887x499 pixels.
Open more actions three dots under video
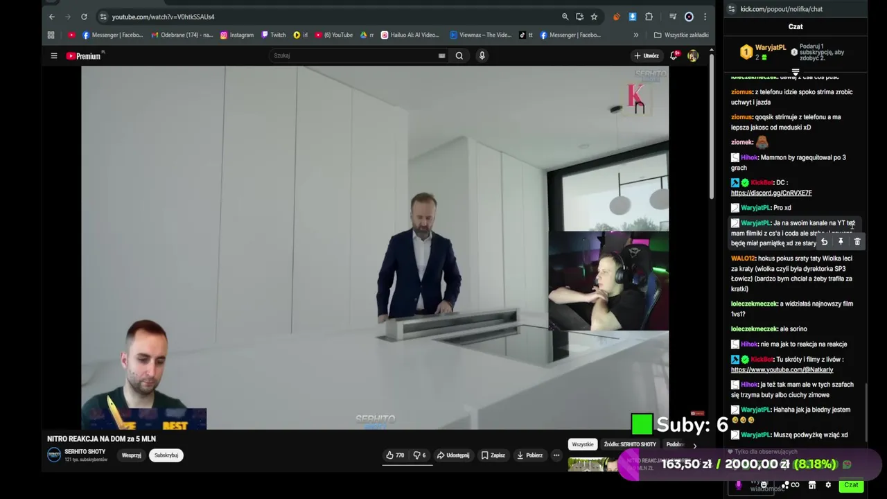tap(556, 455)
